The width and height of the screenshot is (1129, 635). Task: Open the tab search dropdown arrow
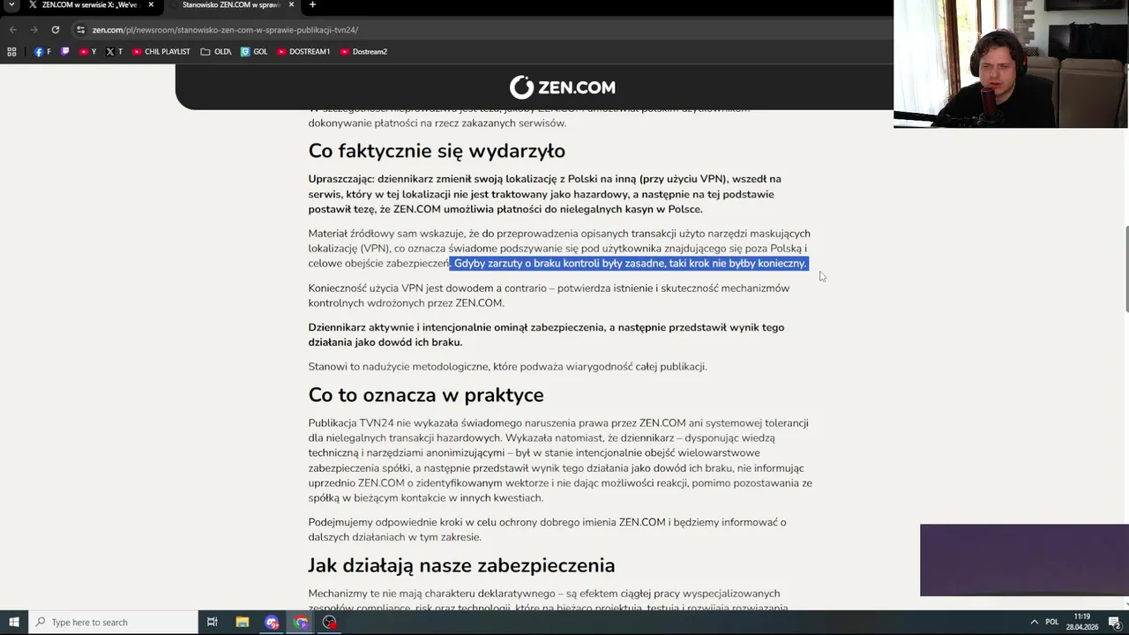pyautogui.click(x=11, y=5)
